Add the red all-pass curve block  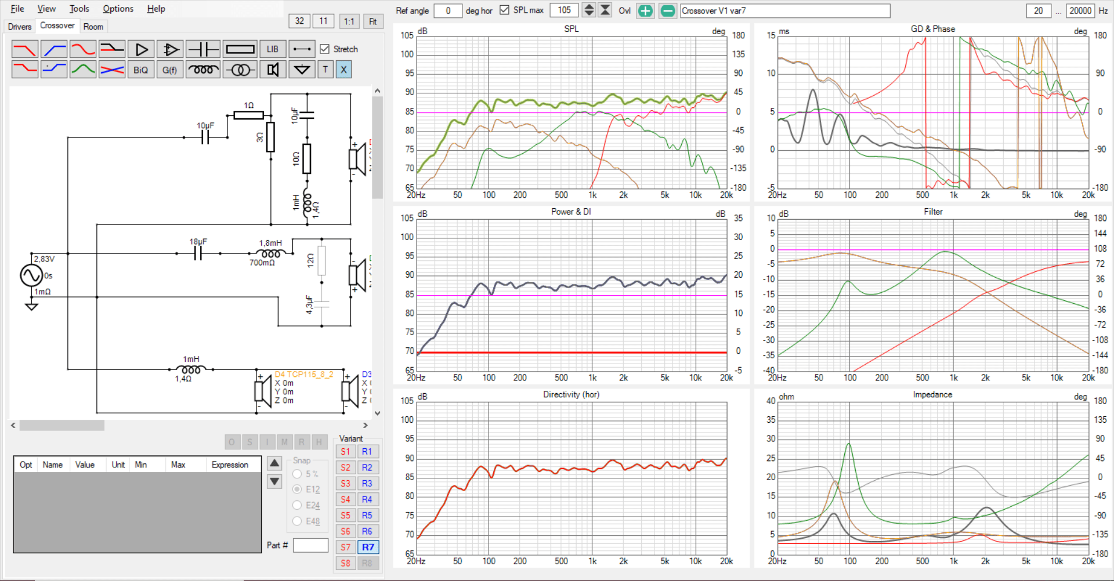(x=83, y=49)
